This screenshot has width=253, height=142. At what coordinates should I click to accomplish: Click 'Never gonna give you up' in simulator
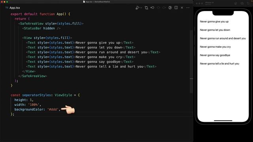click(214, 22)
